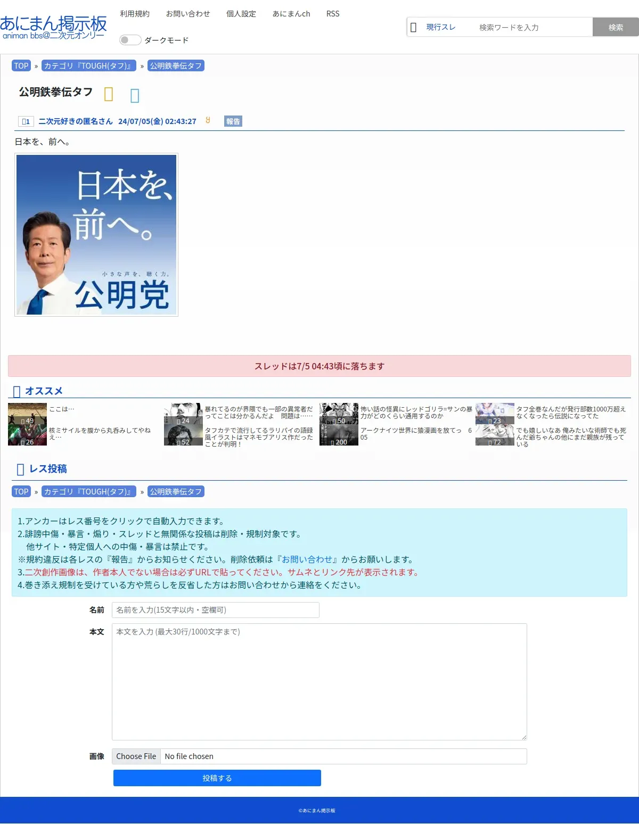
Task: Open the 現行スレ search scope selector
Action: pyautogui.click(x=441, y=27)
